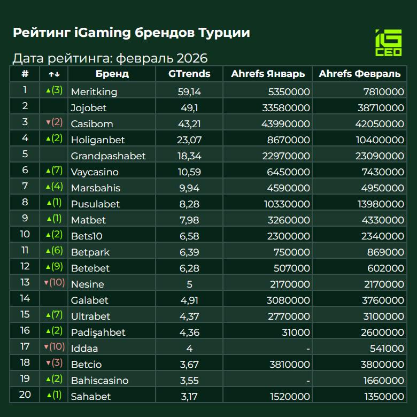Screen dimensions: 417x417
Task: Click the green up arrow next to Betebet
Action: click(48, 267)
